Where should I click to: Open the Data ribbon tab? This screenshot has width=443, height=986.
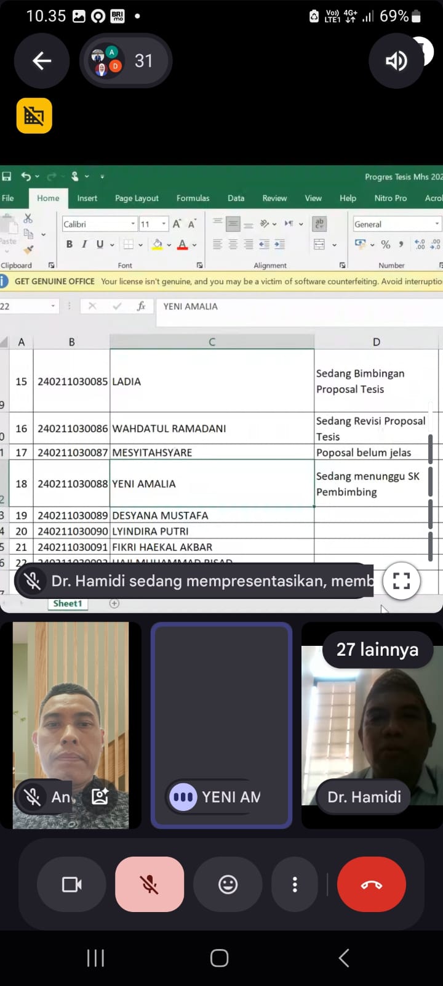pos(236,198)
